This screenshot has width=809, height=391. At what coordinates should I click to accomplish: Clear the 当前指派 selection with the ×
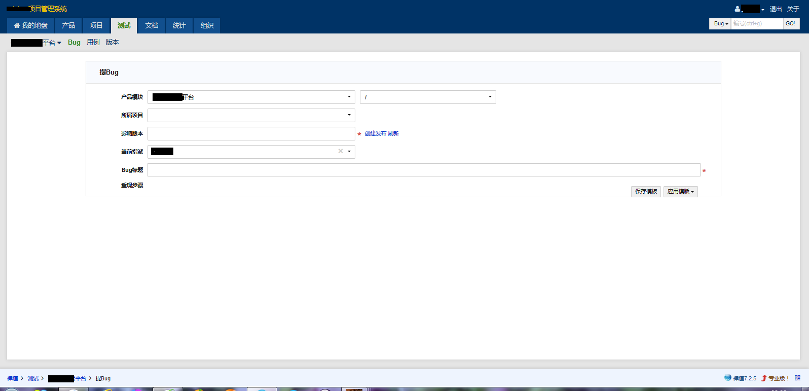pyautogui.click(x=341, y=151)
